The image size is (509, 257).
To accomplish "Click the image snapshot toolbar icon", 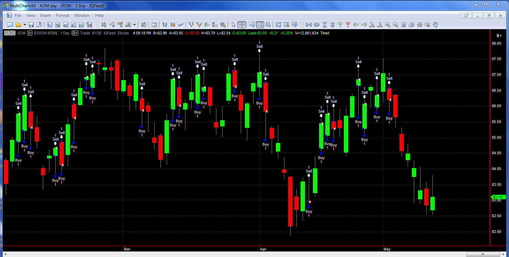I will click(286, 24).
